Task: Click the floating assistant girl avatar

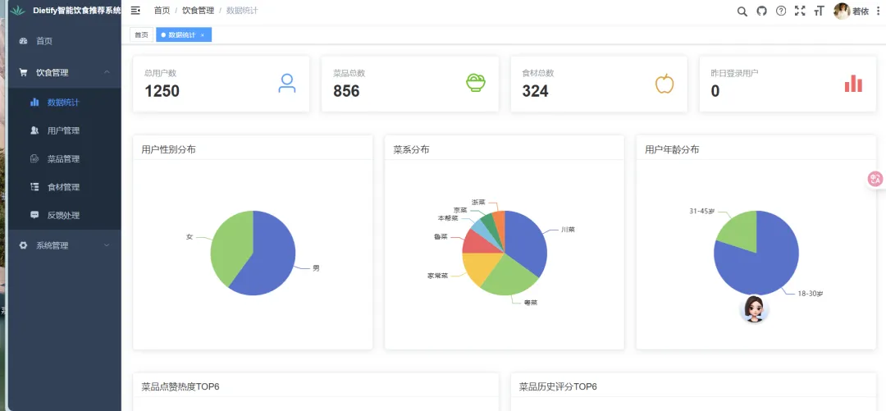Action: [755, 308]
